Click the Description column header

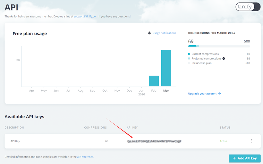(14, 128)
